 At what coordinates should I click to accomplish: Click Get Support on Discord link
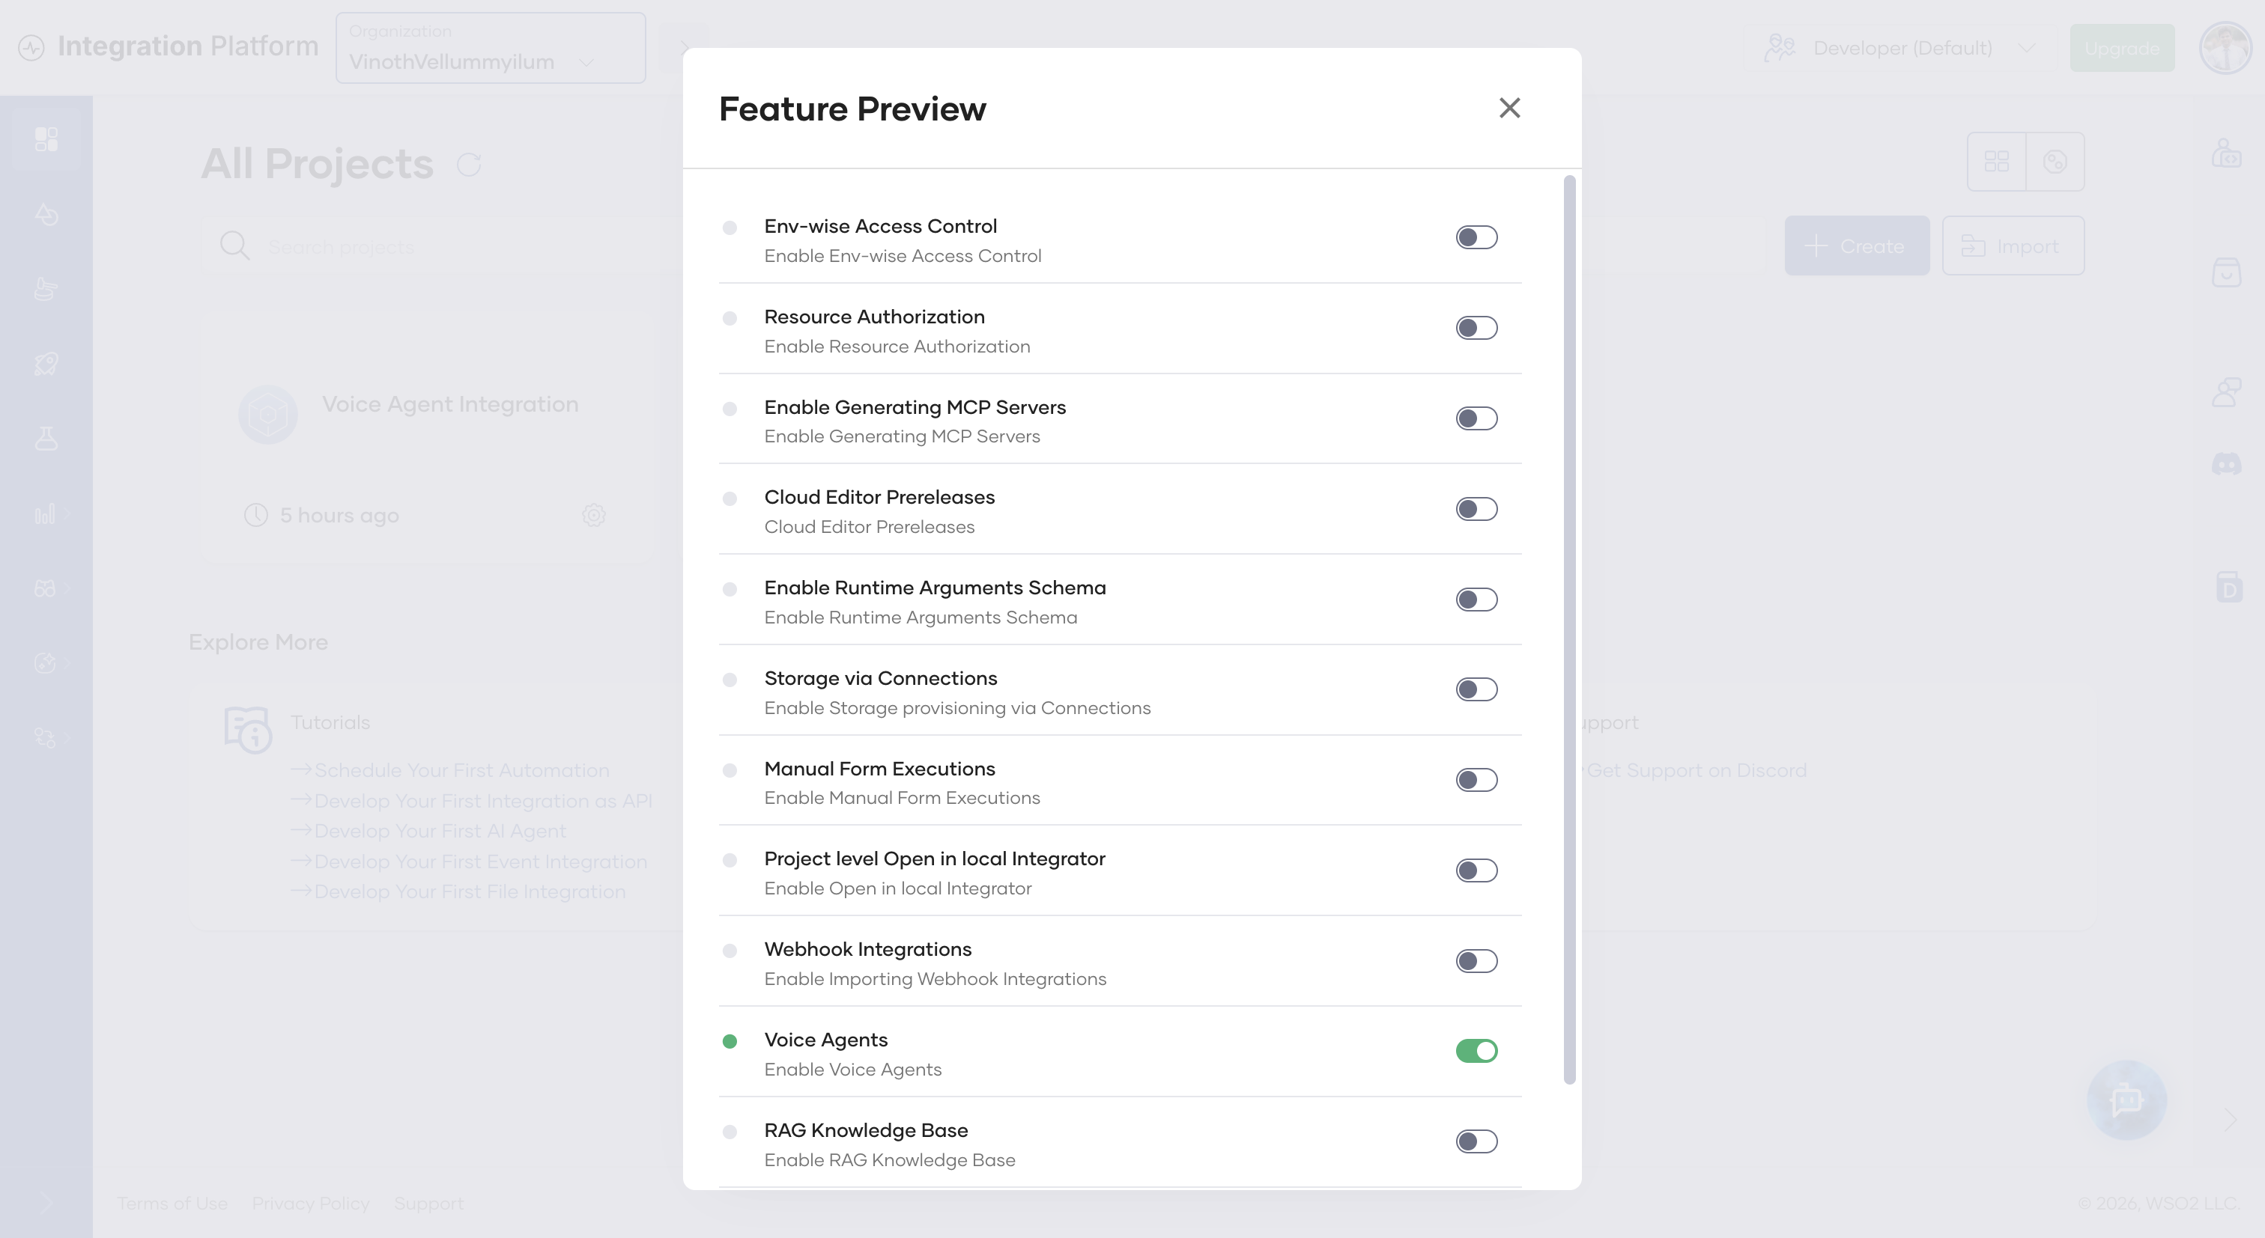[x=1696, y=770]
